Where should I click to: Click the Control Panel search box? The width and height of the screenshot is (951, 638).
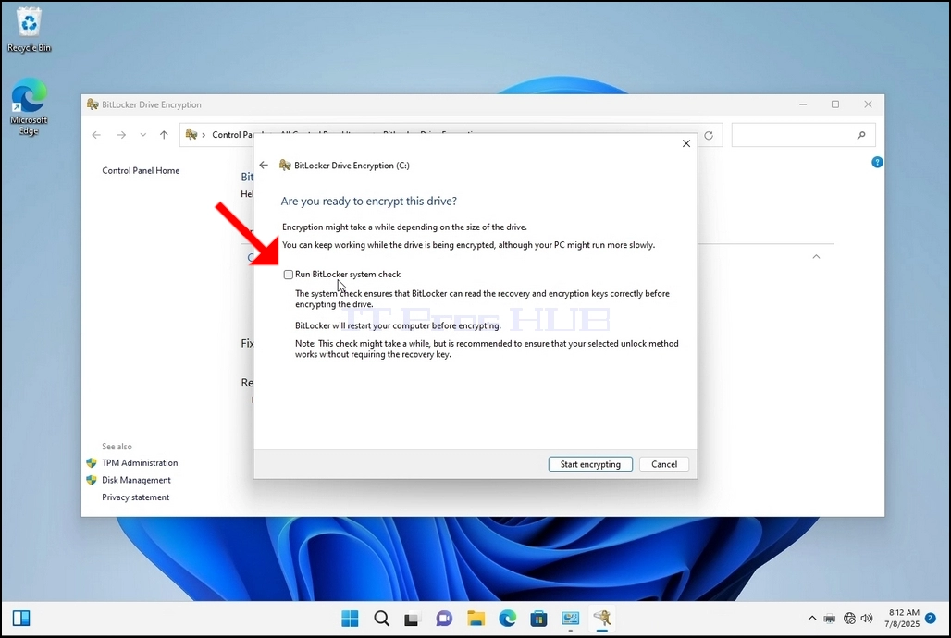(x=803, y=135)
